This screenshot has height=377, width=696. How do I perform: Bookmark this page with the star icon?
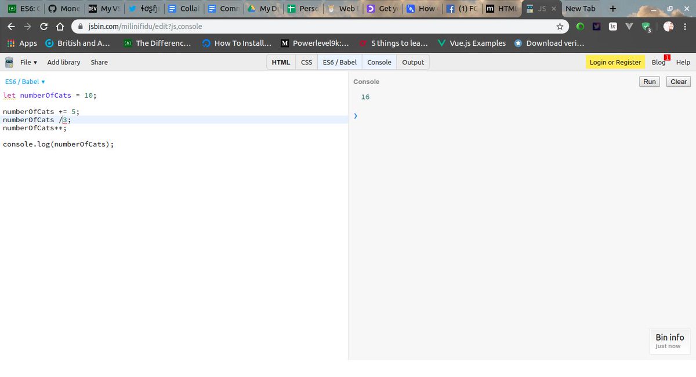pos(559,25)
